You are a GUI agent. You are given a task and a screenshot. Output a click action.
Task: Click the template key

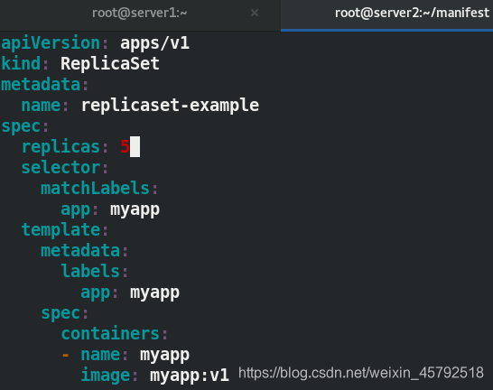tap(60, 229)
